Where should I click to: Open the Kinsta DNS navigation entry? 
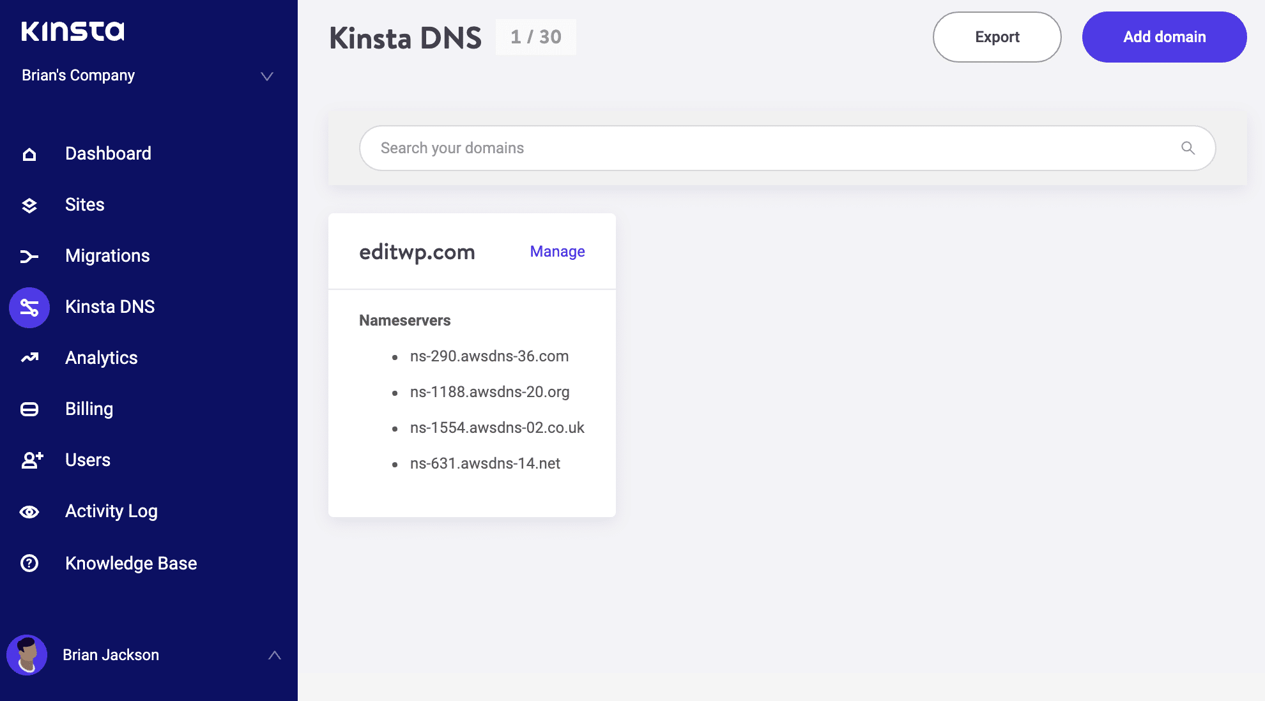(x=109, y=307)
